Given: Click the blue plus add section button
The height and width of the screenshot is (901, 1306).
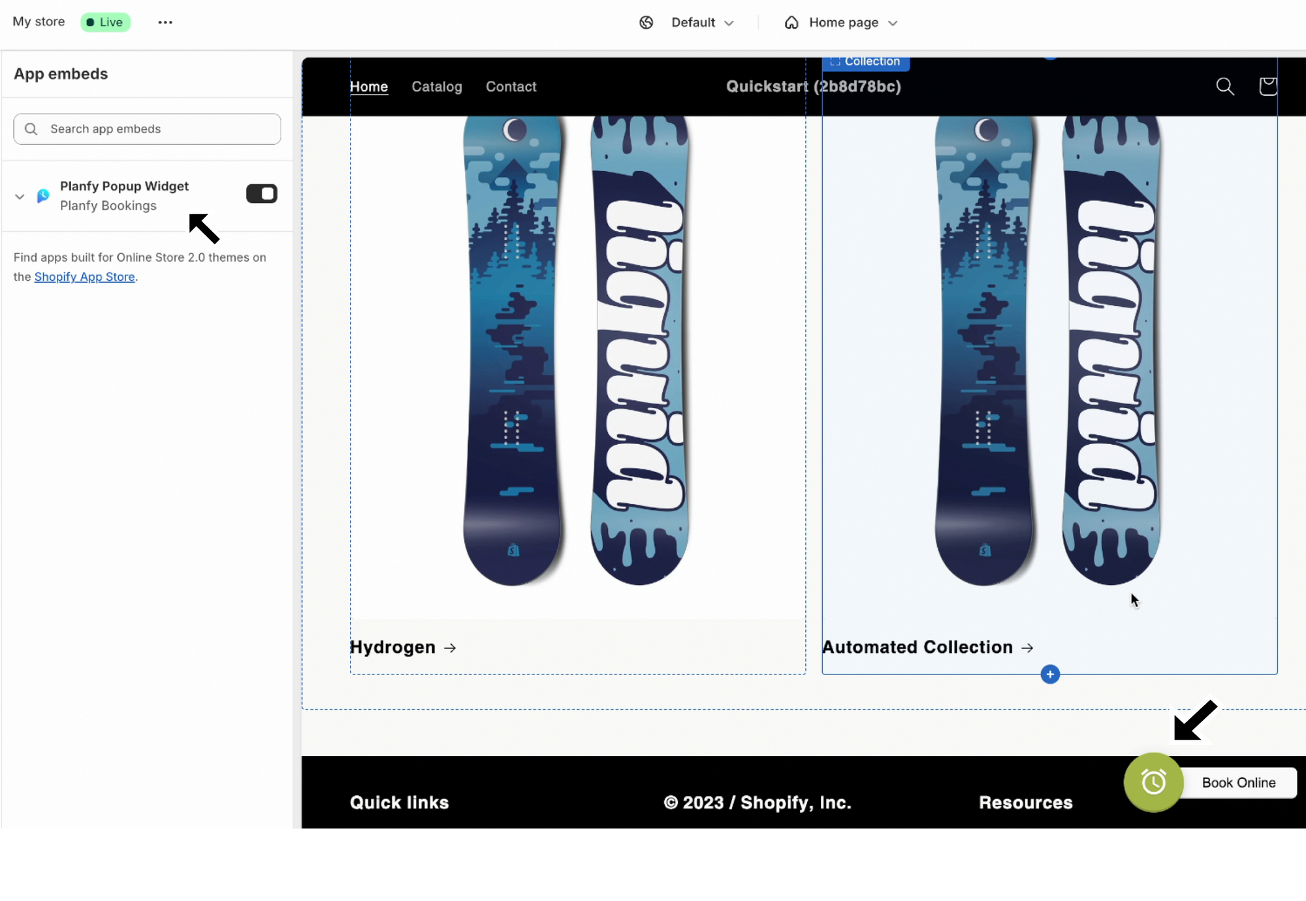Looking at the screenshot, I should [x=1050, y=674].
